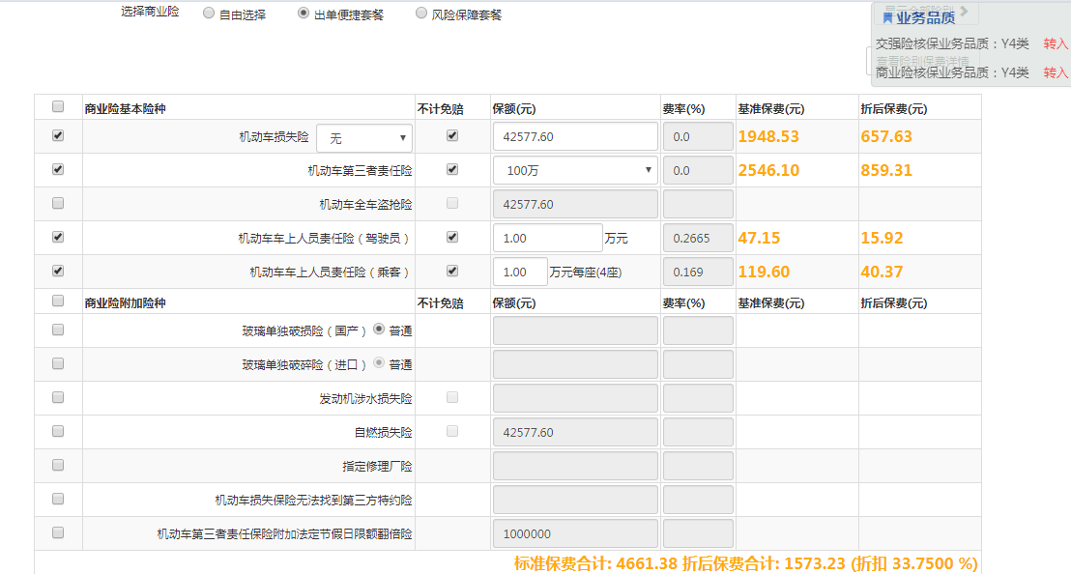Click the 机动车损失险 保额 input field
The width and height of the screenshot is (1071, 574).
click(575, 137)
